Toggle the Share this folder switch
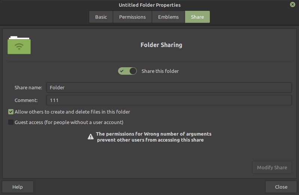 tap(127, 71)
